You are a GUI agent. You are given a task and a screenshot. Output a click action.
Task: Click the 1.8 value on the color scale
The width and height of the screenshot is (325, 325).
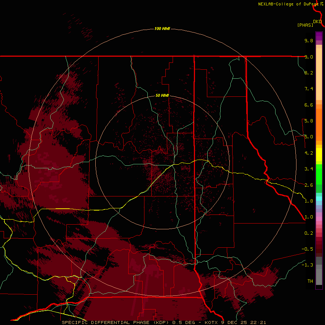309,201
